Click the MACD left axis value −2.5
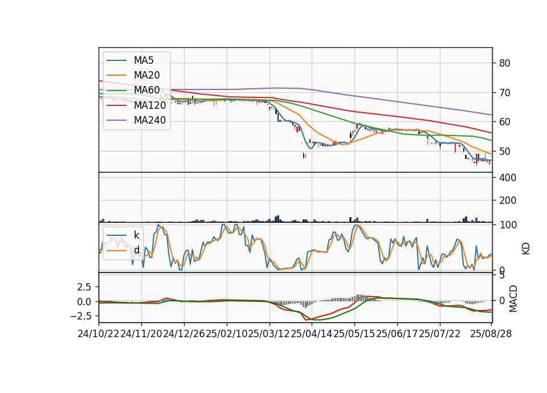 tap(80, 316)
